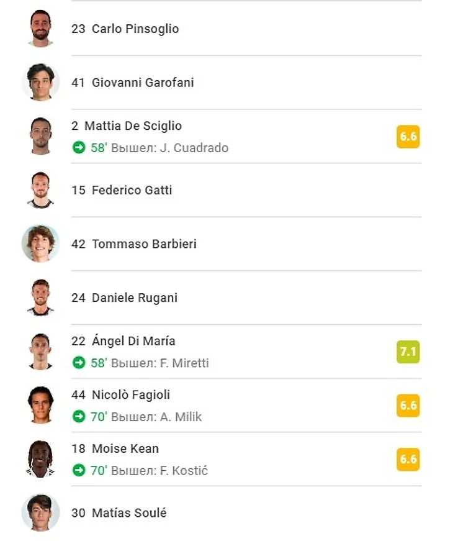Click Matías Soulé's player avatar
The height and width of the screenshot is (541, 453).
point(41,513)
